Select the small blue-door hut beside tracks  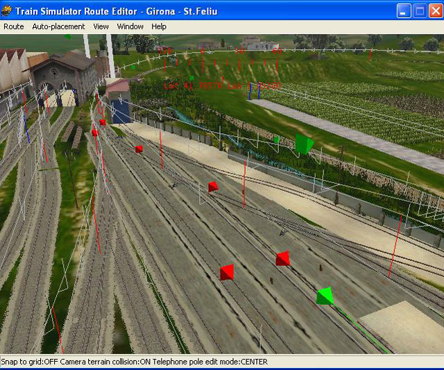118,102
